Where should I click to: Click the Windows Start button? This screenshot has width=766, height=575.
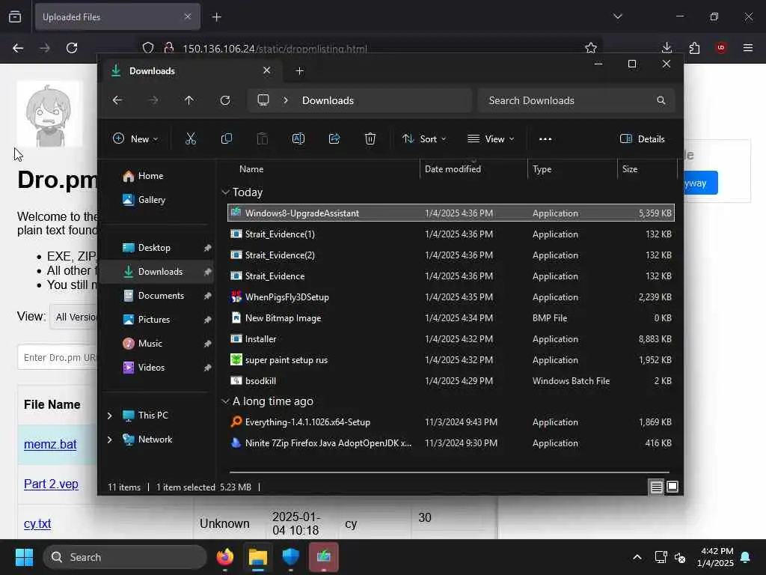24,557
